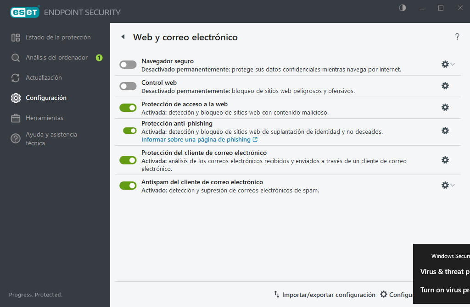
Task: Click Informar sobre una página de phishing link
Action: [x=196, y=139]
